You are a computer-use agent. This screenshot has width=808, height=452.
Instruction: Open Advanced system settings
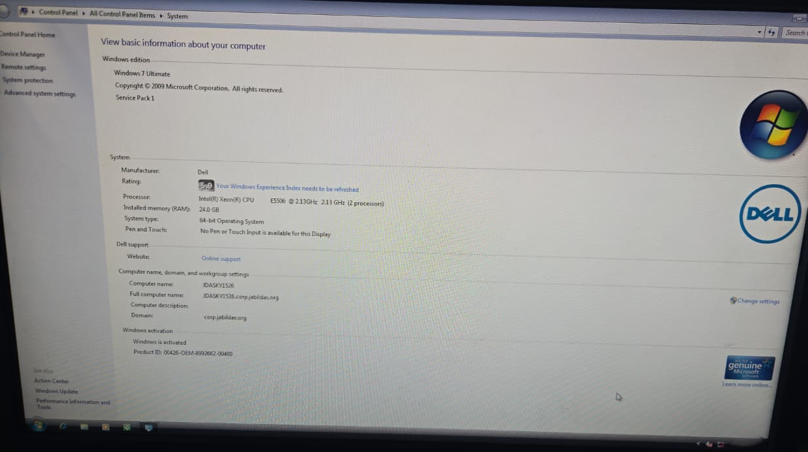click(40, 94)
